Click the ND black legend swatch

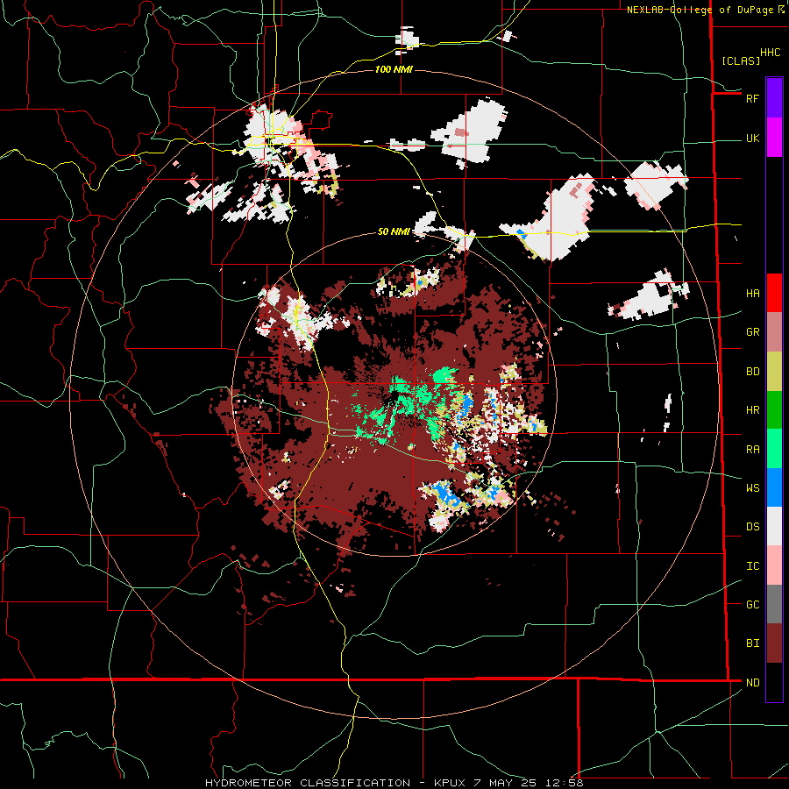coord(774,682)
